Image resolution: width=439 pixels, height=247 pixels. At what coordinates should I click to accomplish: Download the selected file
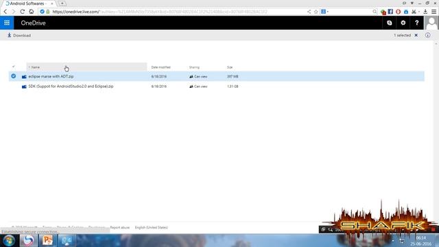(19, 35)
